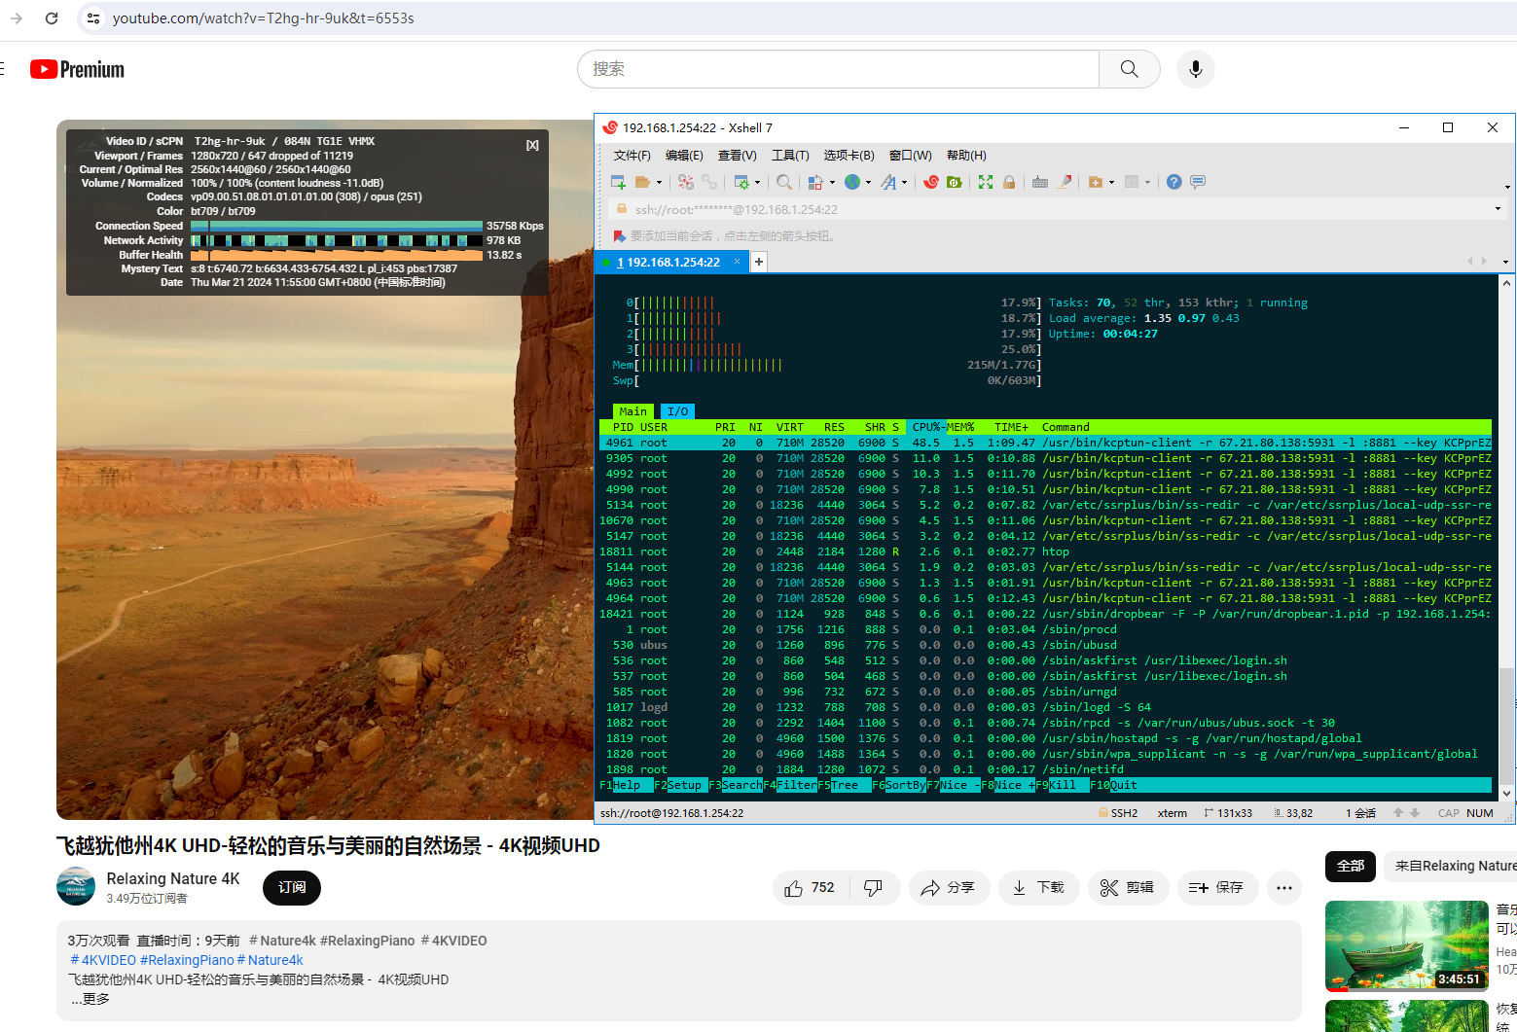Click the Open Session folder icon in Xshell
Screen dimensions: 1517x1032
[642, 182]
